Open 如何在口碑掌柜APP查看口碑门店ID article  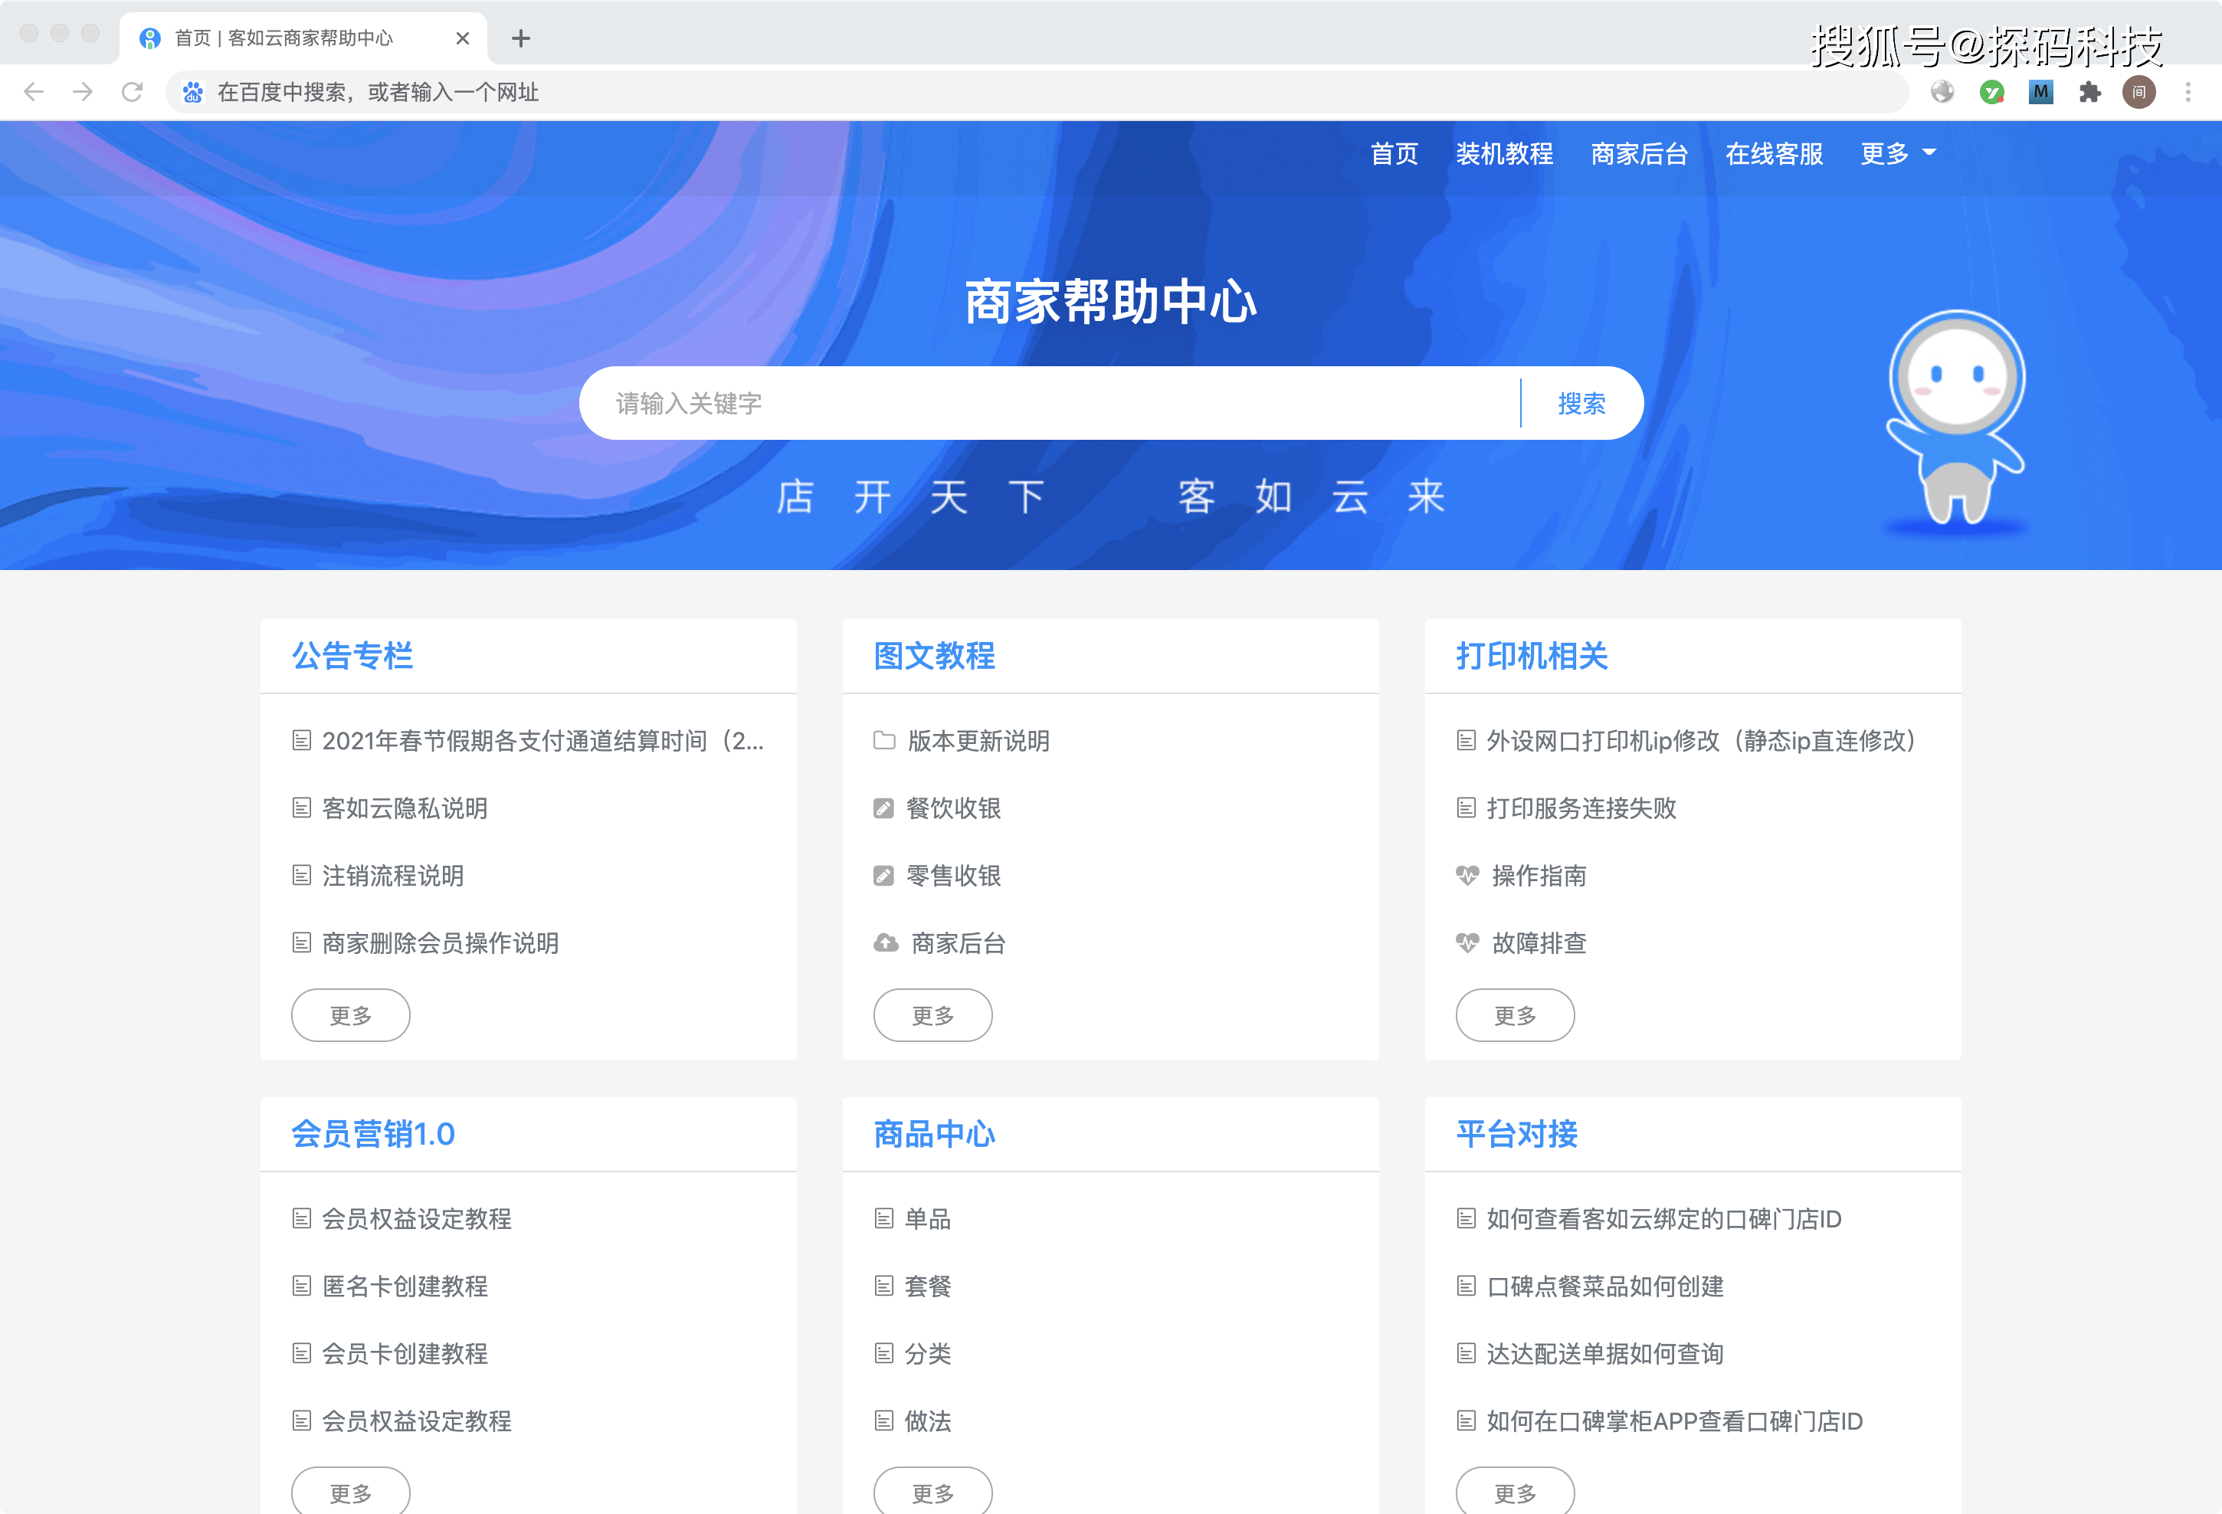point(1674,1421)
